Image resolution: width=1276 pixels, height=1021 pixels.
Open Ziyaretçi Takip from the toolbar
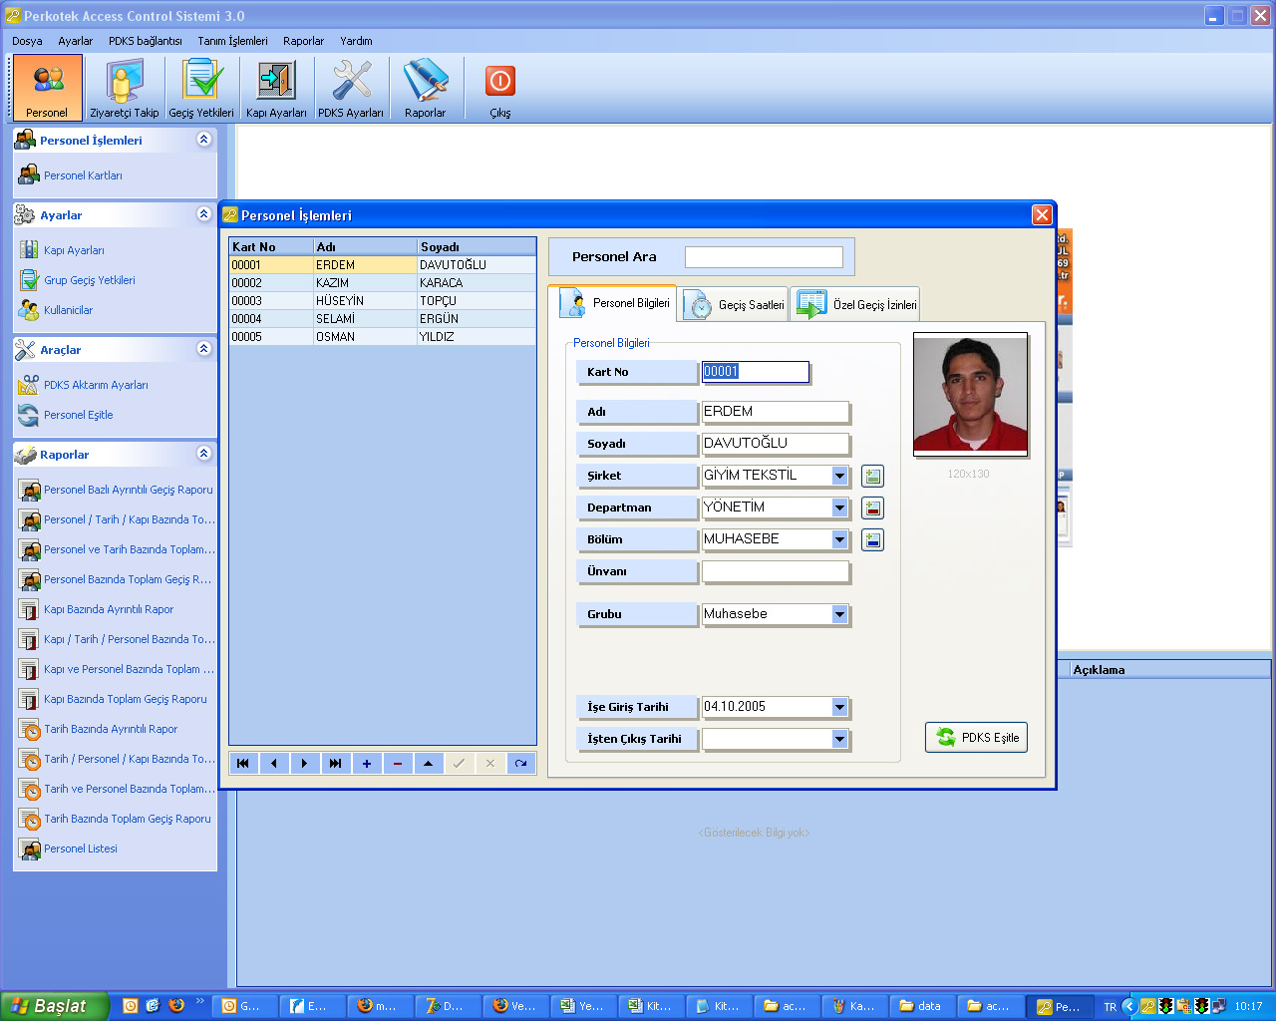tap(124, 88)
